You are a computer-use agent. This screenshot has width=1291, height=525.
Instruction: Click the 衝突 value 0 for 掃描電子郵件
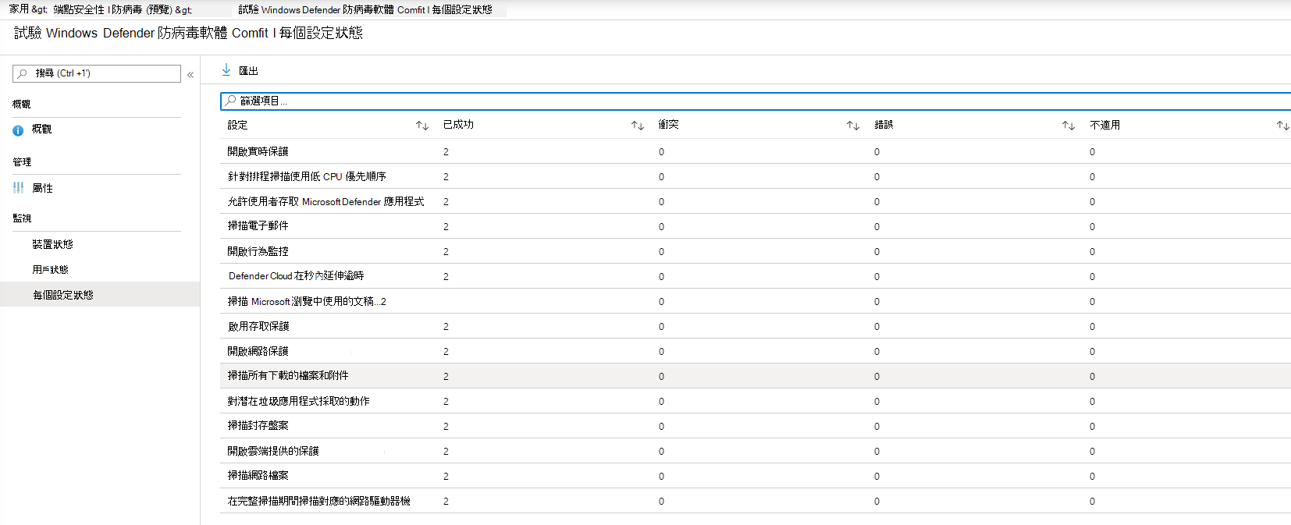(x=661, y=227)
